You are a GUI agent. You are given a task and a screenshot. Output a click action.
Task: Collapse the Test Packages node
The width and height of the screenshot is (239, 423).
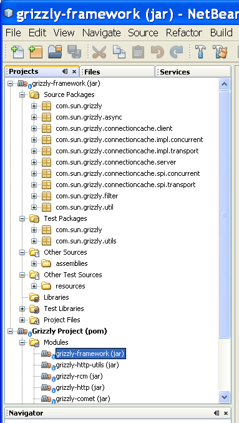[x=22, y=218]
